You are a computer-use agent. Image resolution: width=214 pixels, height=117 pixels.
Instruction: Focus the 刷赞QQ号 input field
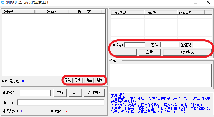click(x=35, y=93)
